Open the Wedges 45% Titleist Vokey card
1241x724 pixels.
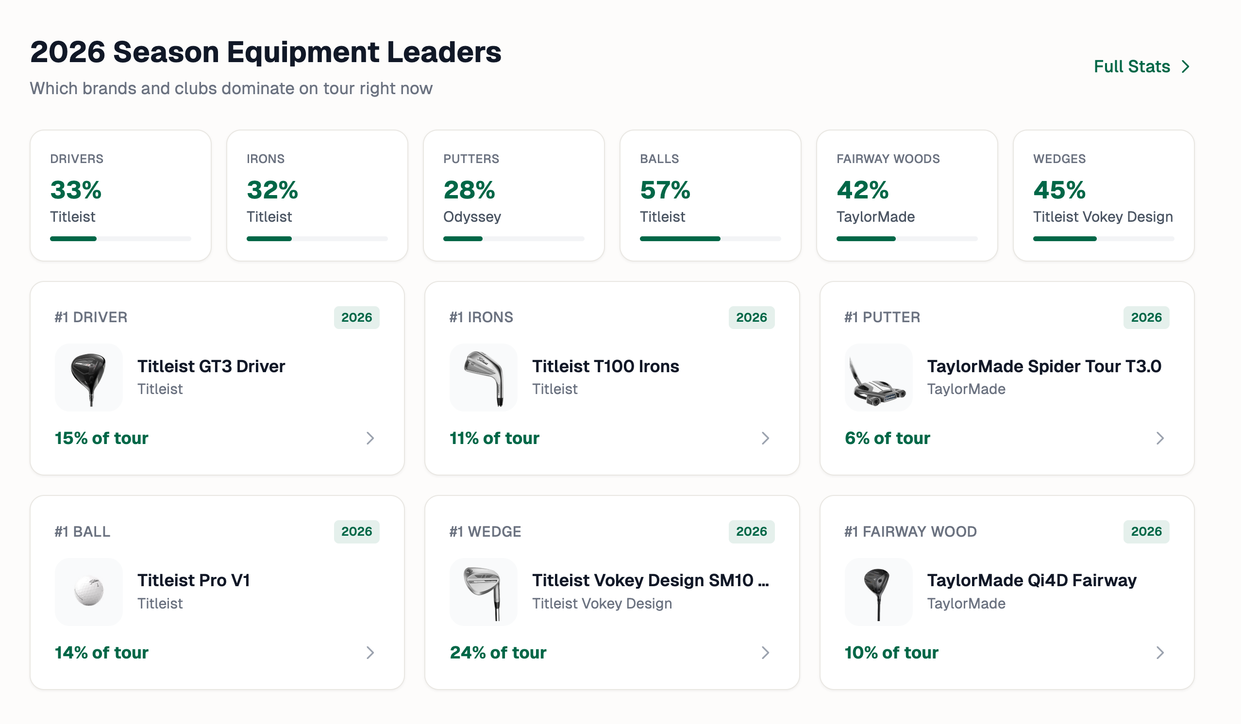coord(1103,196)
